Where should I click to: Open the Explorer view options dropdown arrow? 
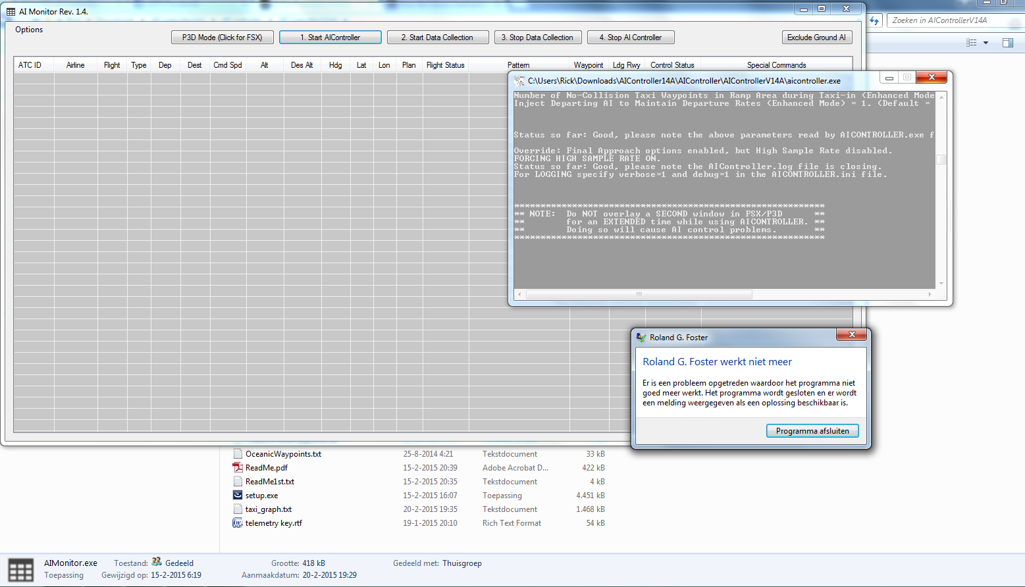point(986,43)
